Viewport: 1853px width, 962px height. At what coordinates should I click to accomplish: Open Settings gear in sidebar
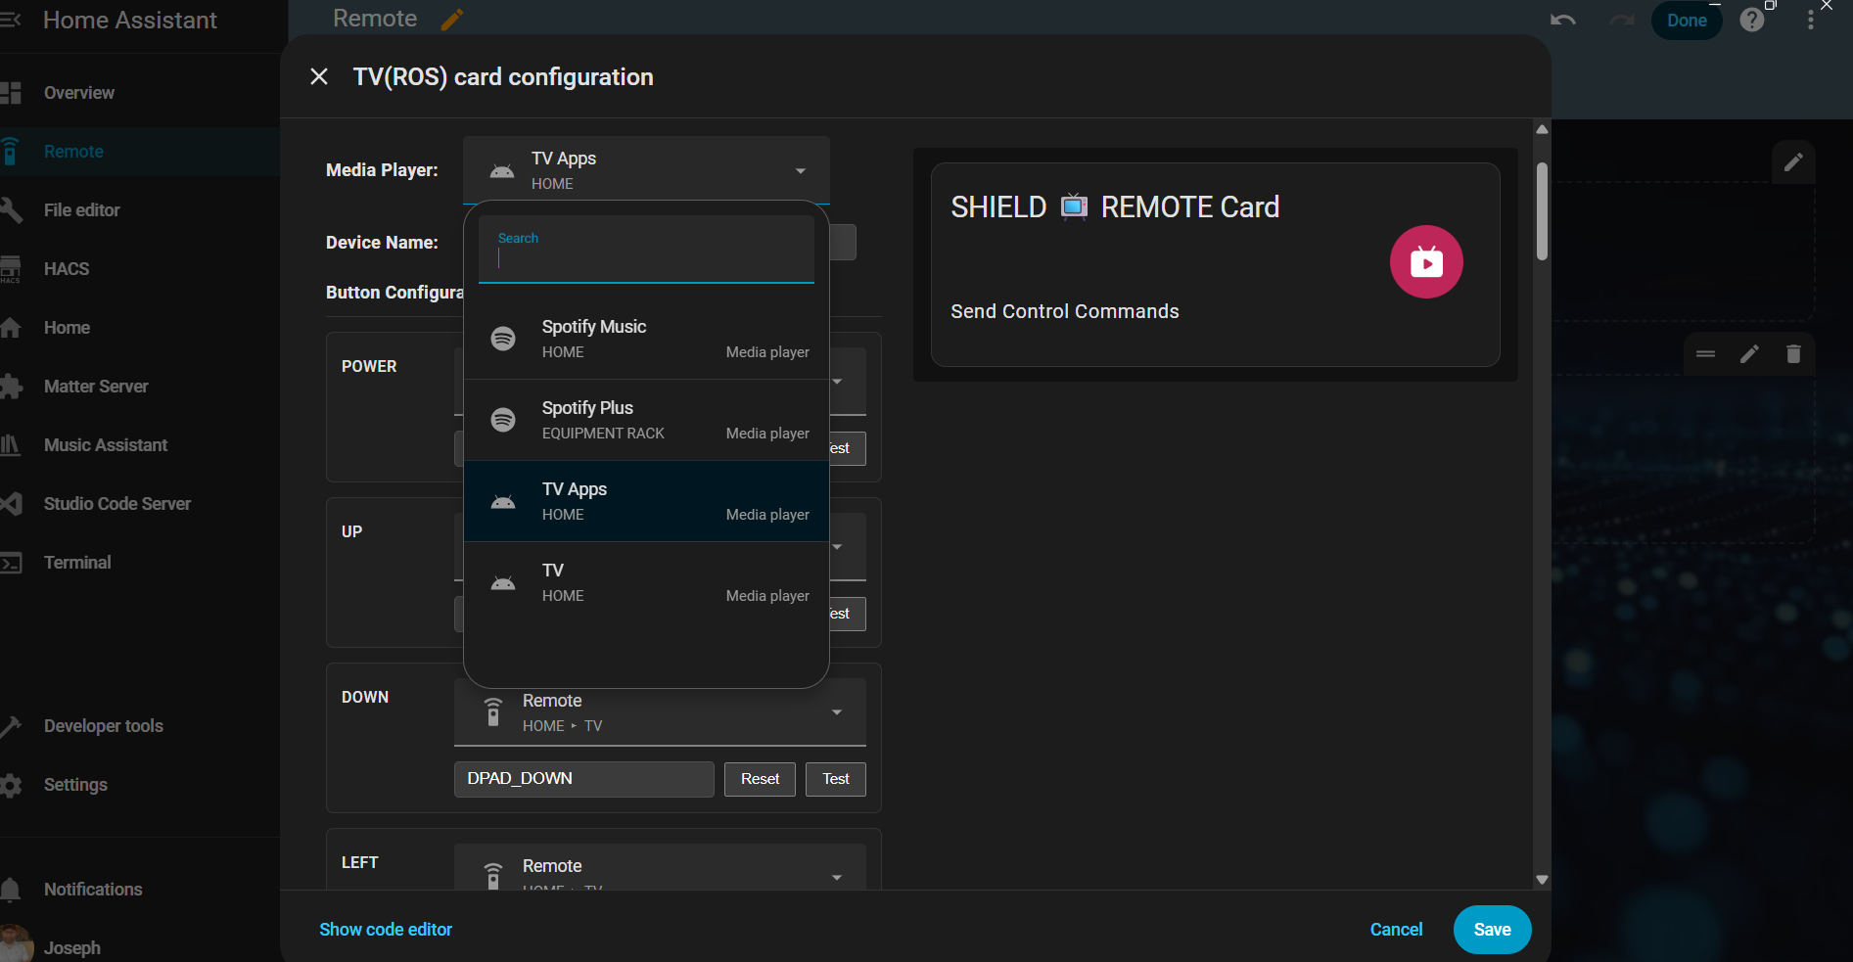pos(12,785)
